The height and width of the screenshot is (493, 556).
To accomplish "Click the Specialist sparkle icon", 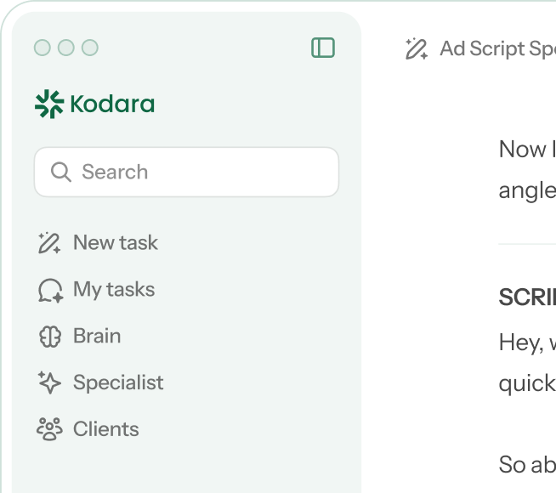I will (x=49, y=382).
